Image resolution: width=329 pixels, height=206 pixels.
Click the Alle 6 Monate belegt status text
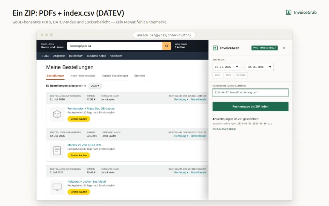coord(224,129)
